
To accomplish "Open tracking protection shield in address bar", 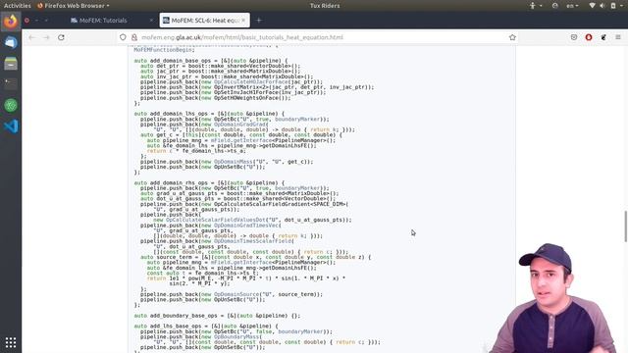I will (x=123, y=37).
